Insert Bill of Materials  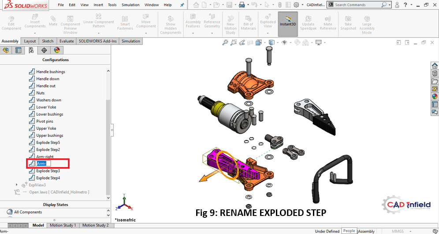tap(248, 23)
